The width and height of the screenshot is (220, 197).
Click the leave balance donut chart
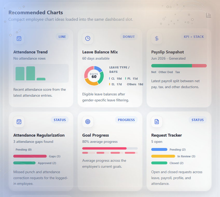[x=94, y=76]
